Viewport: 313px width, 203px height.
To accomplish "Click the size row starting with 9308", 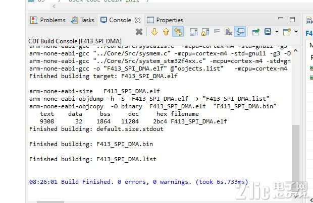I will pyautogui.click(x=133, y=121).
